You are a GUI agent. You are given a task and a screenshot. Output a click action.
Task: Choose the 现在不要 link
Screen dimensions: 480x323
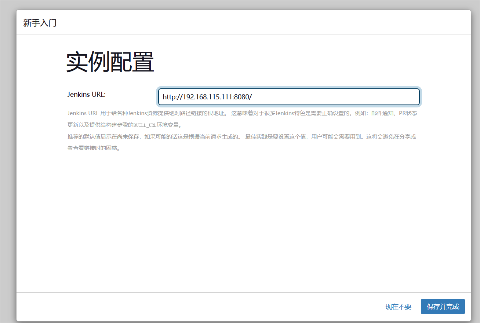click(398, 307)
